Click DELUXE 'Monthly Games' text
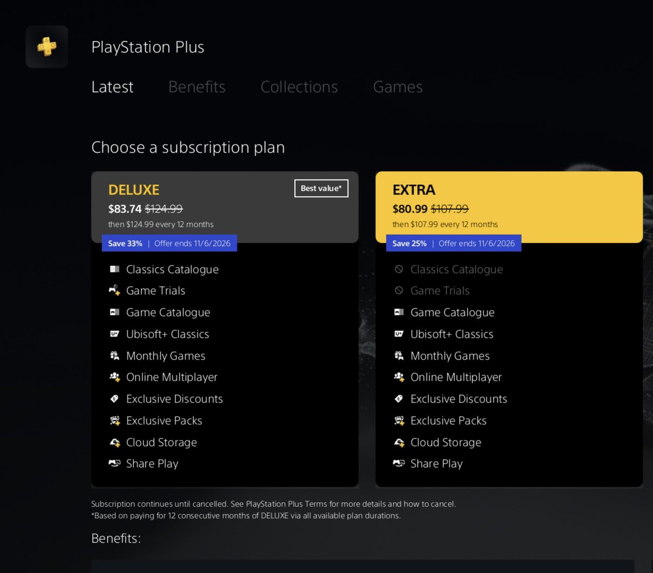653x573 pixels. [166, 356]
